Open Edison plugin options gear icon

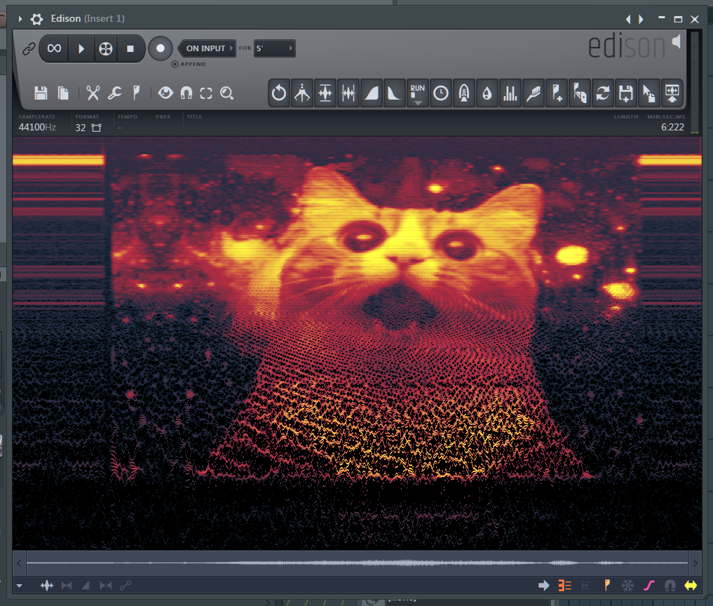pos(37,19)
